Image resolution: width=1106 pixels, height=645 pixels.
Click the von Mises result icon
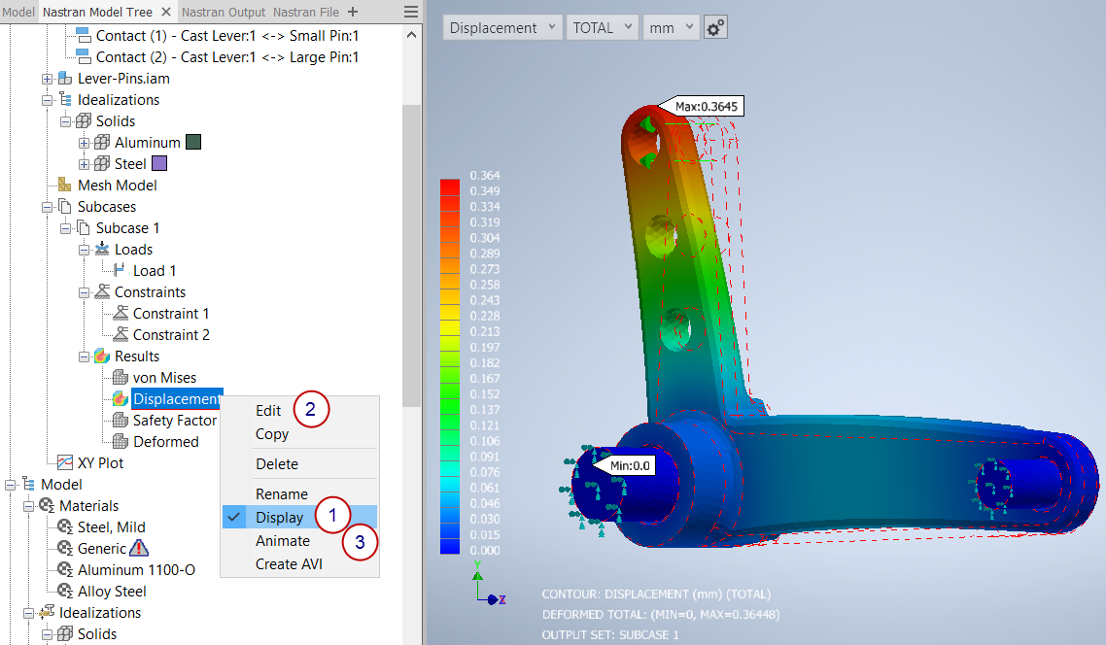[x=121, y=377]
